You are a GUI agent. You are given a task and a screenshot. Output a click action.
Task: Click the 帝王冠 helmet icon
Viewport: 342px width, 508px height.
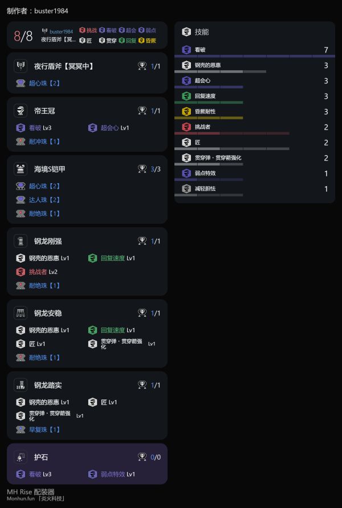pyautogui.click(x=21, y=111)
